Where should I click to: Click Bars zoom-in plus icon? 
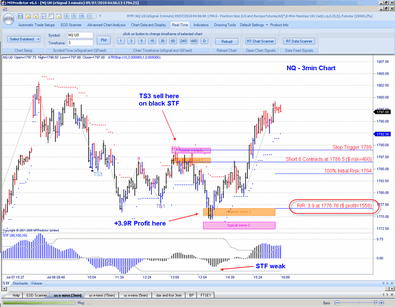tap(381, 303)
